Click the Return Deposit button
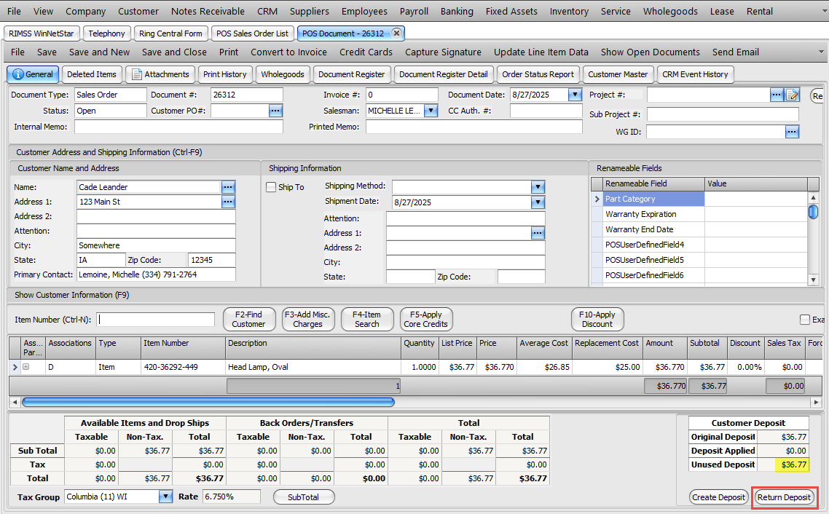Image resolution: width=829 pixels, height=514 pixels. click(784, 497)
